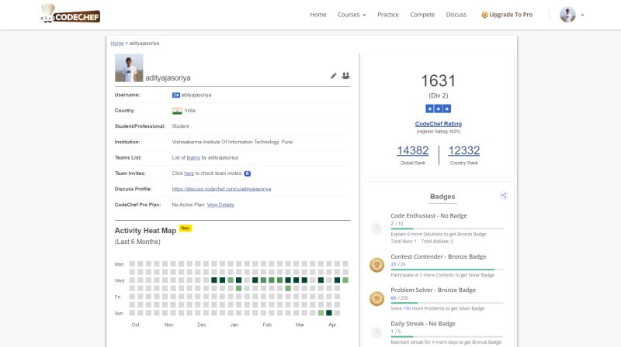Click the Problem Solver bronze badge icon

[x=376, y=298]
